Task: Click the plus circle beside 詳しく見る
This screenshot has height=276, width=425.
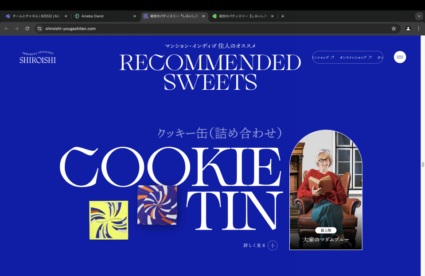Action: (273, 245)
